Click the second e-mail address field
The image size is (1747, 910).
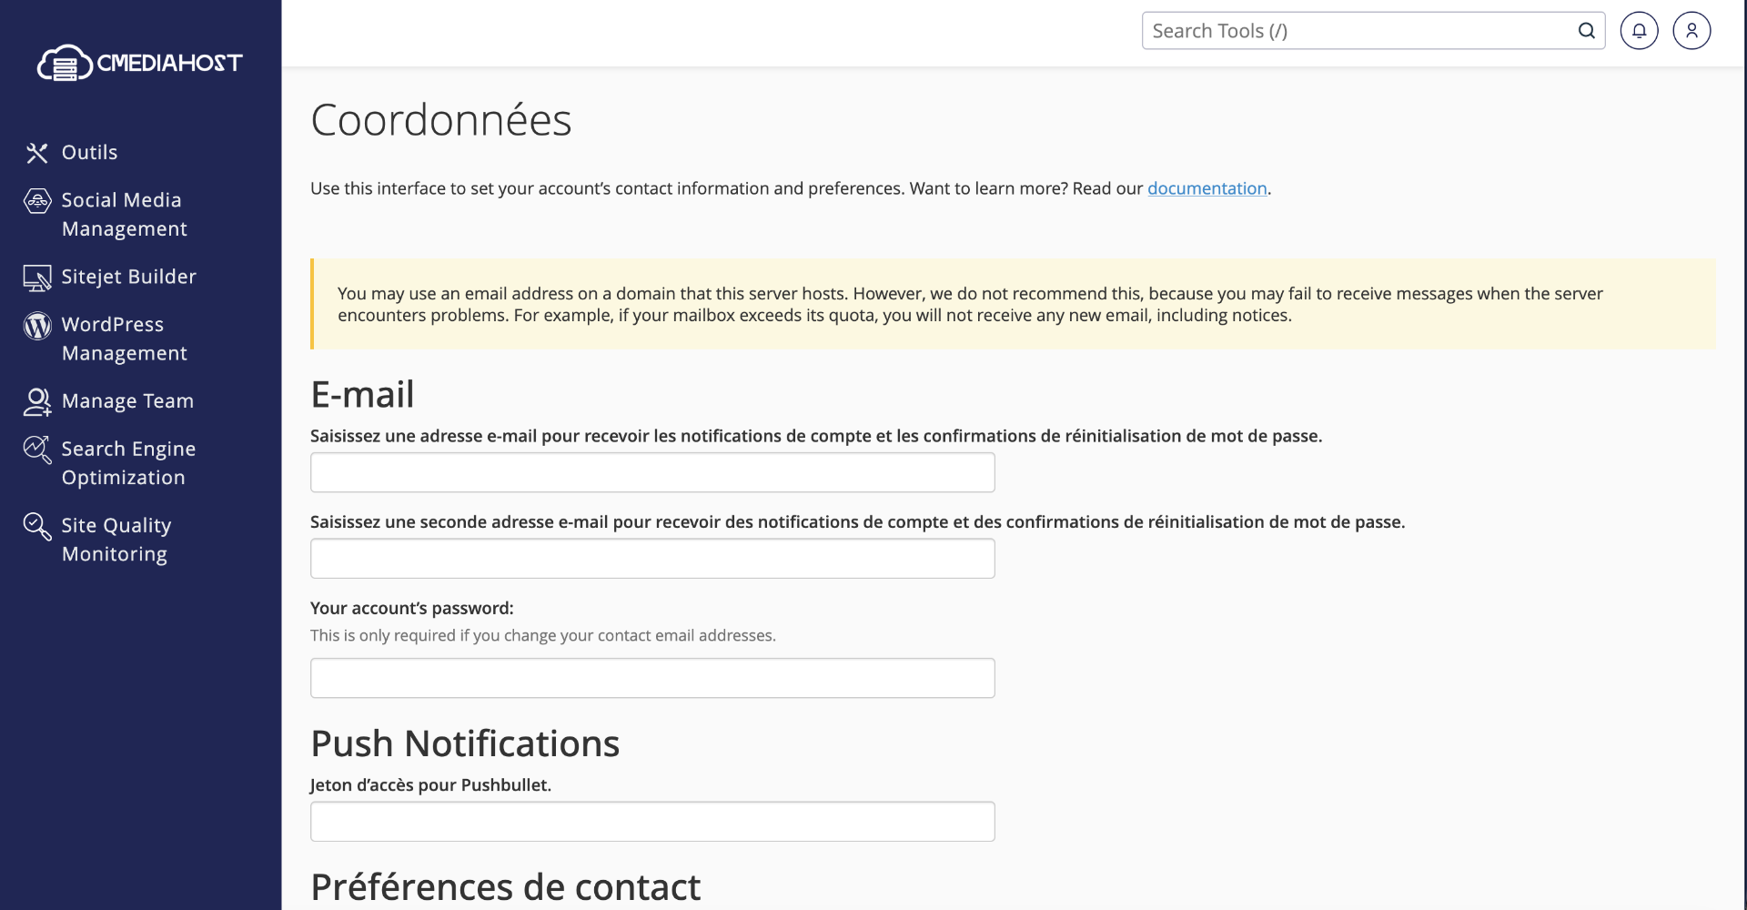[652, 559]
